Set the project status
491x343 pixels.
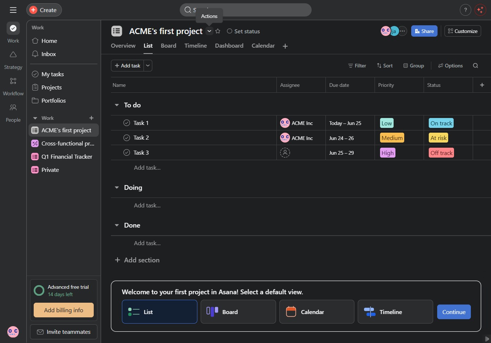(243, 31)
